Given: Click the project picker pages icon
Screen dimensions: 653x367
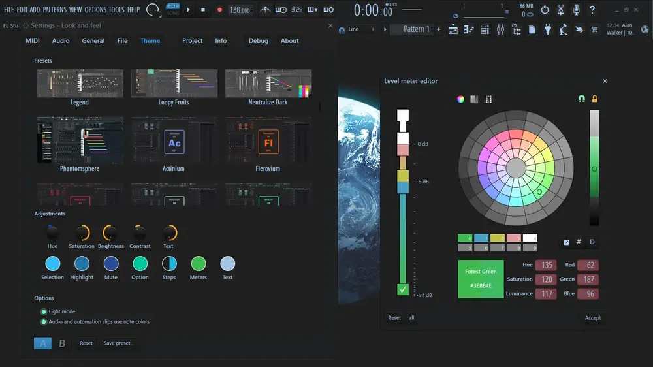Looking at the screenshot, I should point(532,29).
